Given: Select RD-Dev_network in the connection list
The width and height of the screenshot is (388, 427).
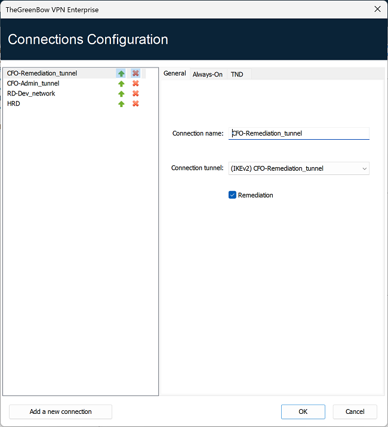Looking at the screenshot, I should click(31, 93).
